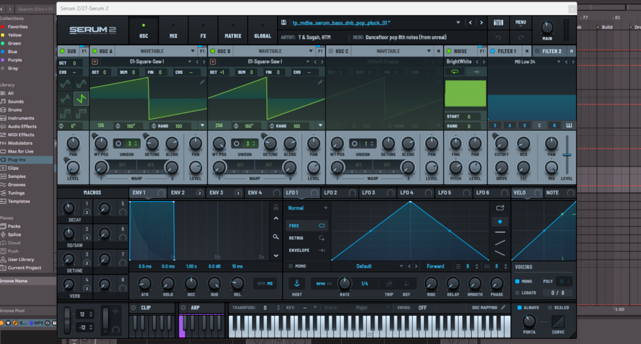Click the FILTER 1 LEVEL slider

pos(567,155)
